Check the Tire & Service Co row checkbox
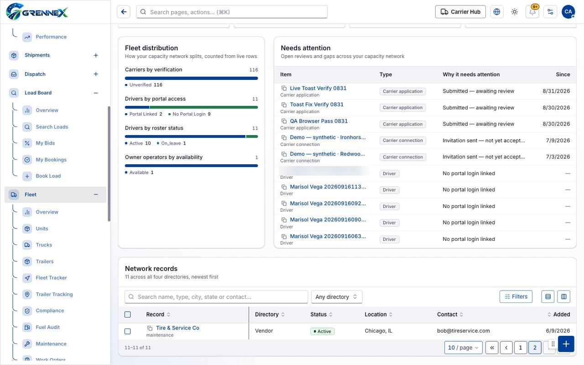This screenshot has height=365, width=584. click(128, 331)
